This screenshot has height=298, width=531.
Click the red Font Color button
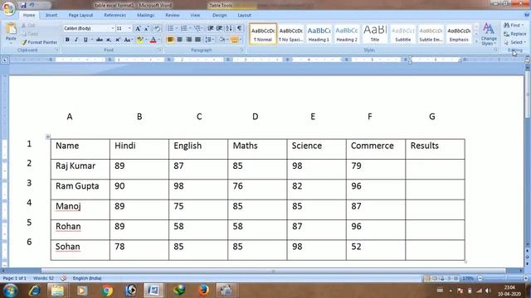(x=153, y=40)
